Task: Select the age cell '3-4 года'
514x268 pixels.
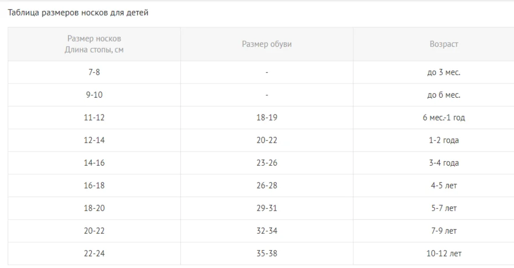Action: tap(444, 163)
